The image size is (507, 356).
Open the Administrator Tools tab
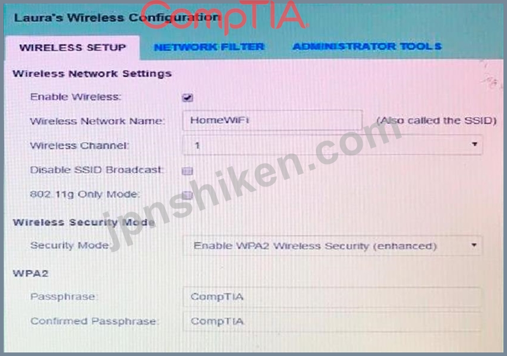367,47
